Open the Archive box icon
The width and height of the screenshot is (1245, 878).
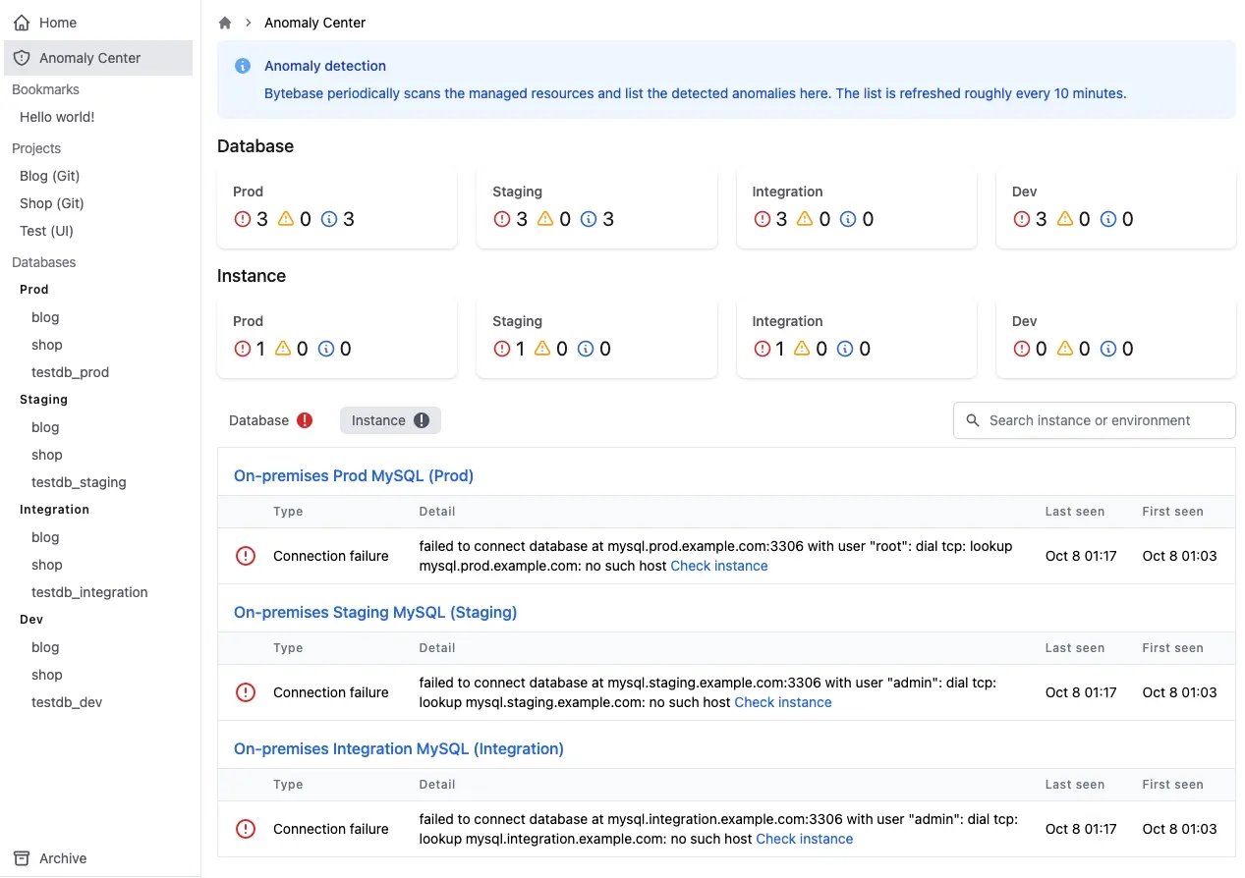tap(22, 858)
